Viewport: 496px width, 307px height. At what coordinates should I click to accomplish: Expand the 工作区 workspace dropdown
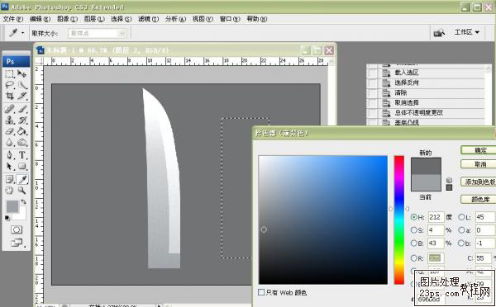coord(467,32)
